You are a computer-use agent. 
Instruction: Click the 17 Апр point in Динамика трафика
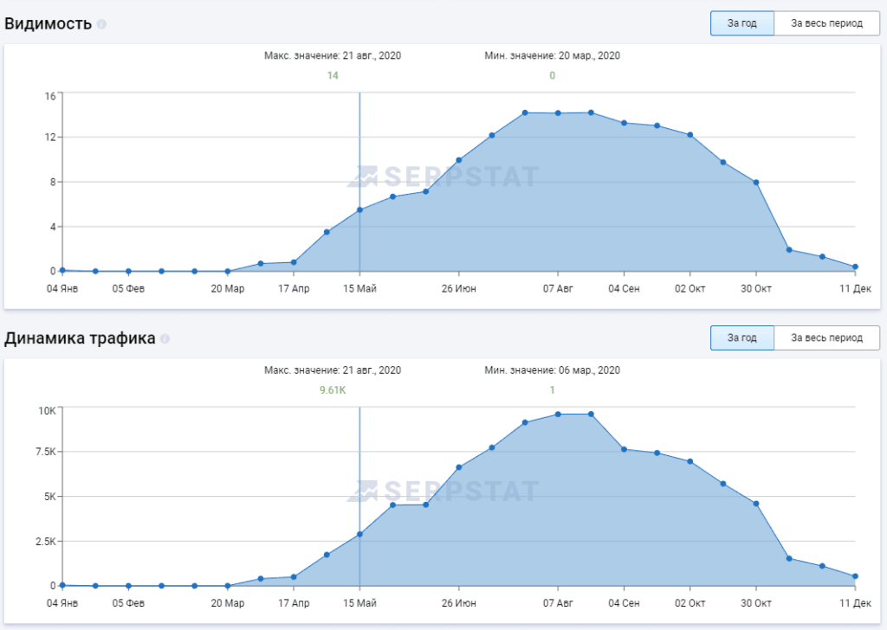click(x=294, y=577)
